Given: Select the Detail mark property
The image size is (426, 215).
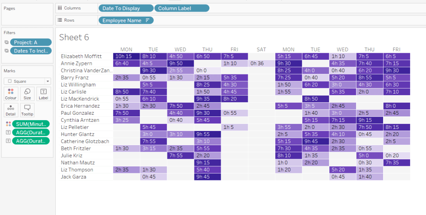Looking at the screenshot, I should point(11,110).
